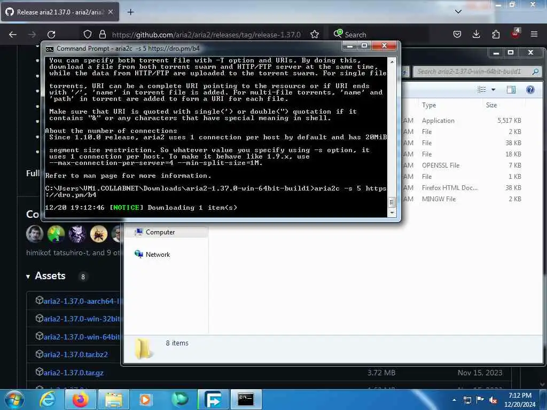Bookmark this page with star icon
Screen dimensions: 547x410
[315, 34]
